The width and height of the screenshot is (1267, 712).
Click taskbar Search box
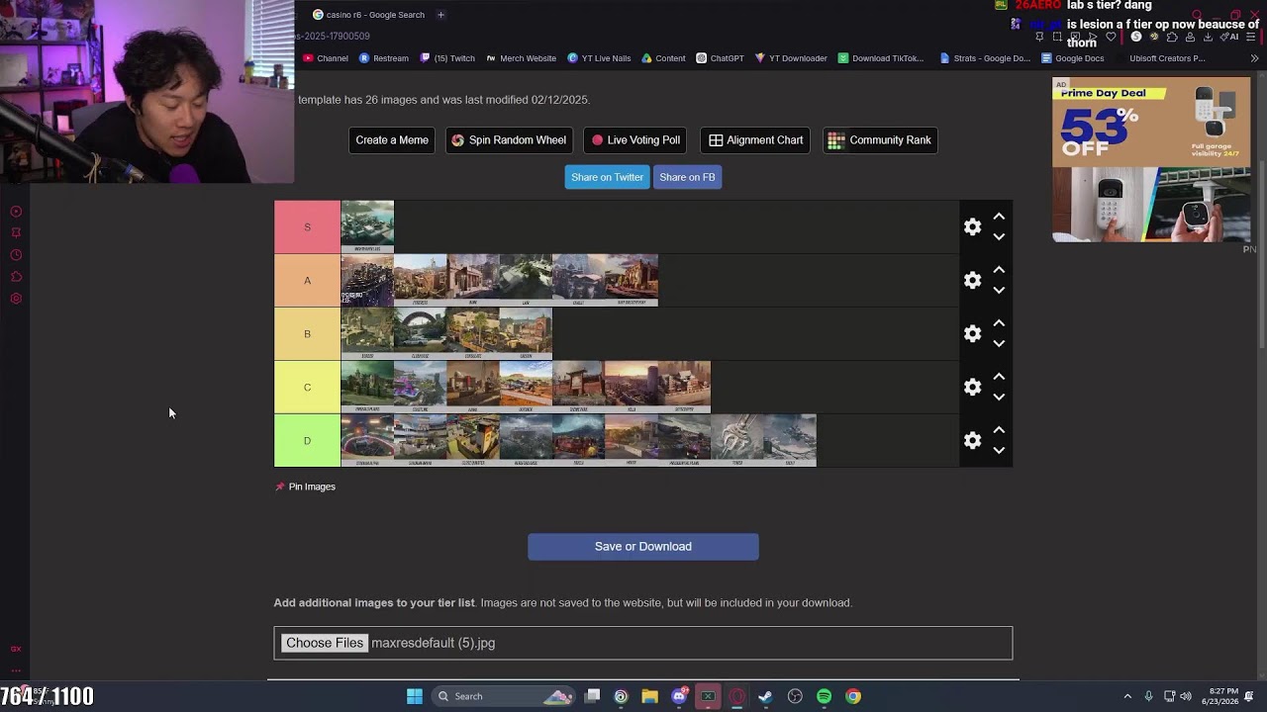505,696
